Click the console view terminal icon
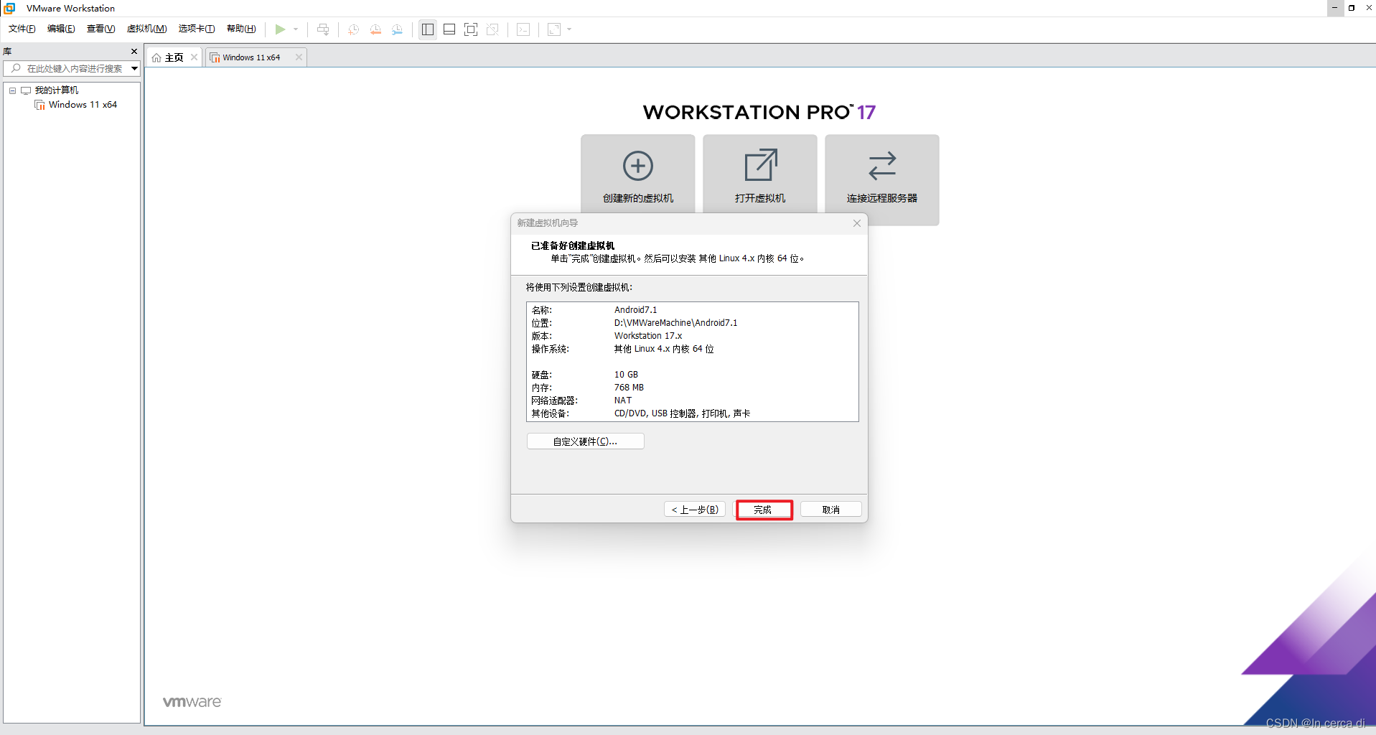Image resolution: width=1376 pixels, height=735 pixels. [x=523, y=29]
